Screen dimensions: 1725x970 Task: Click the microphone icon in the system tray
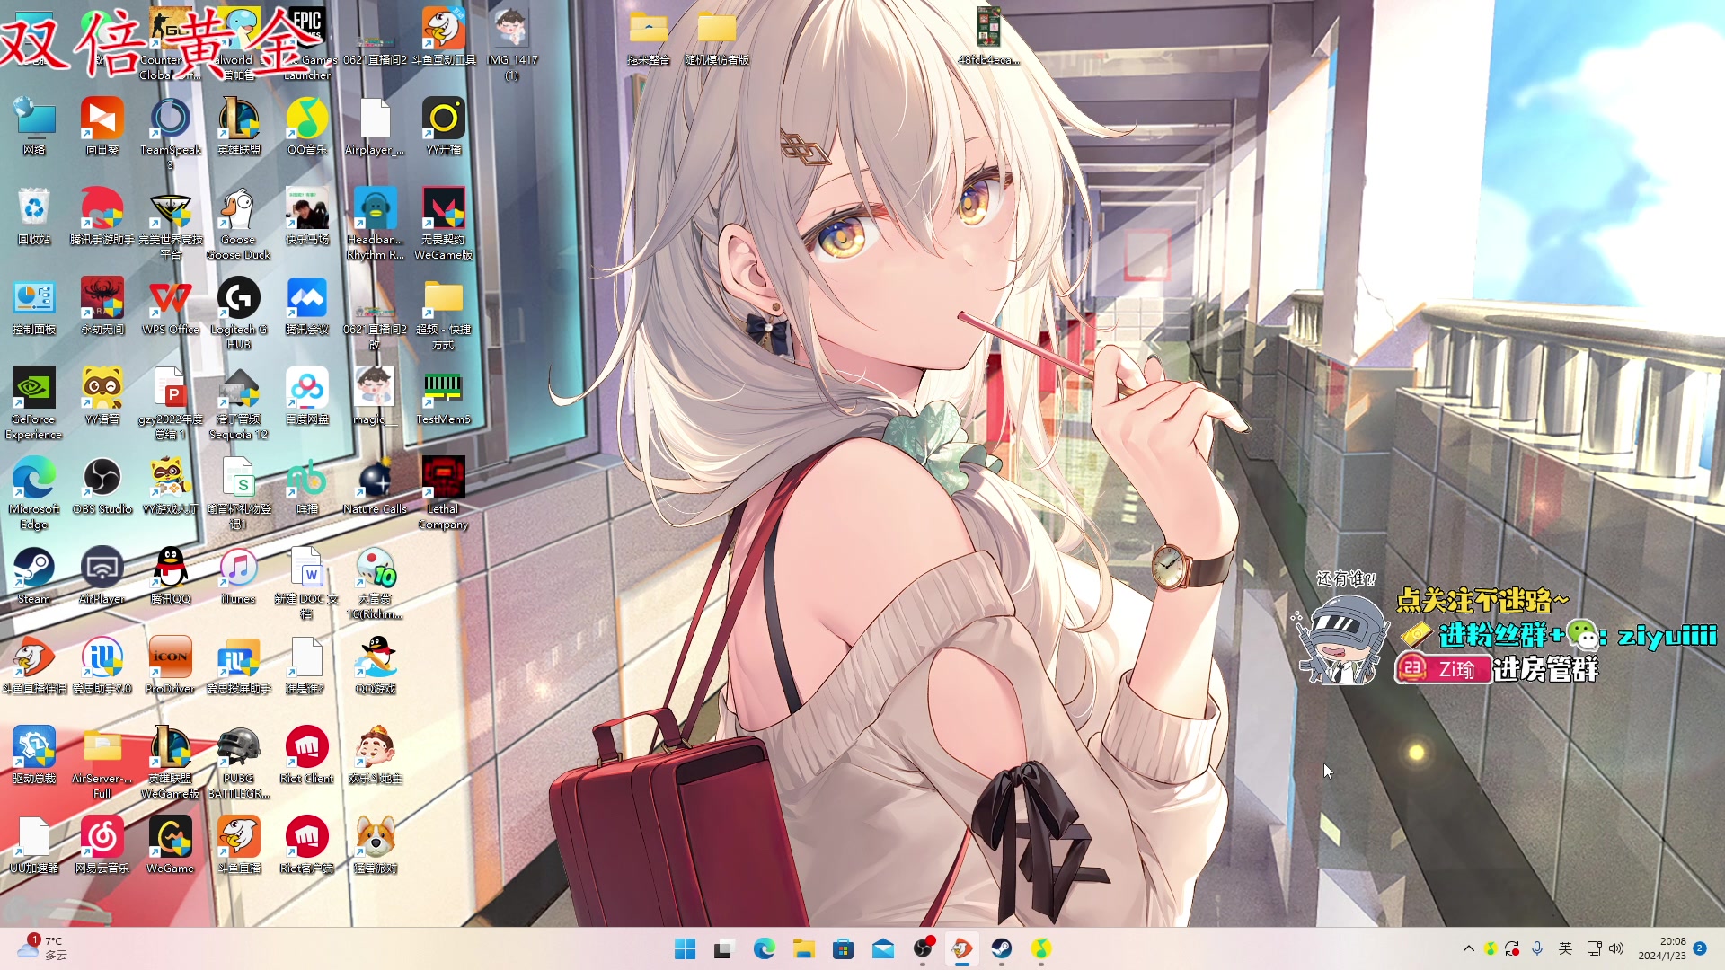(x=1537, y=948)
